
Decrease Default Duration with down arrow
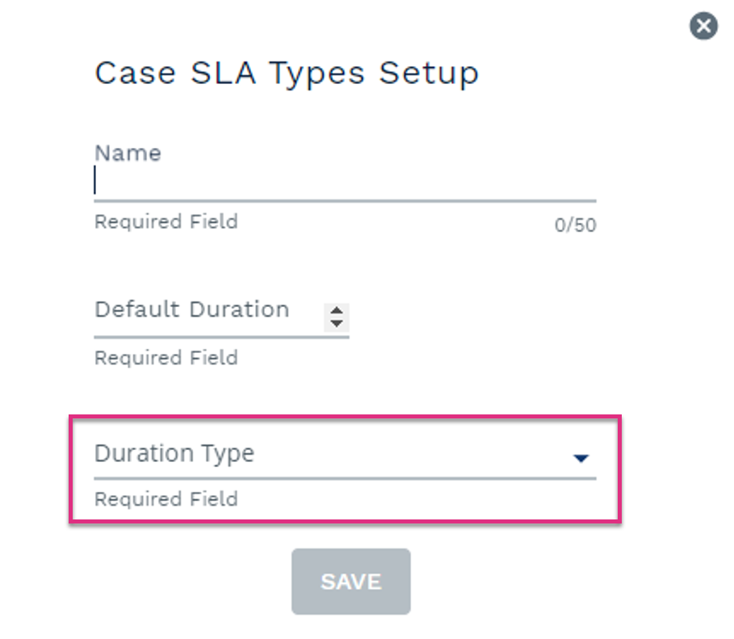pyautogui.click(x=336, y=324)
